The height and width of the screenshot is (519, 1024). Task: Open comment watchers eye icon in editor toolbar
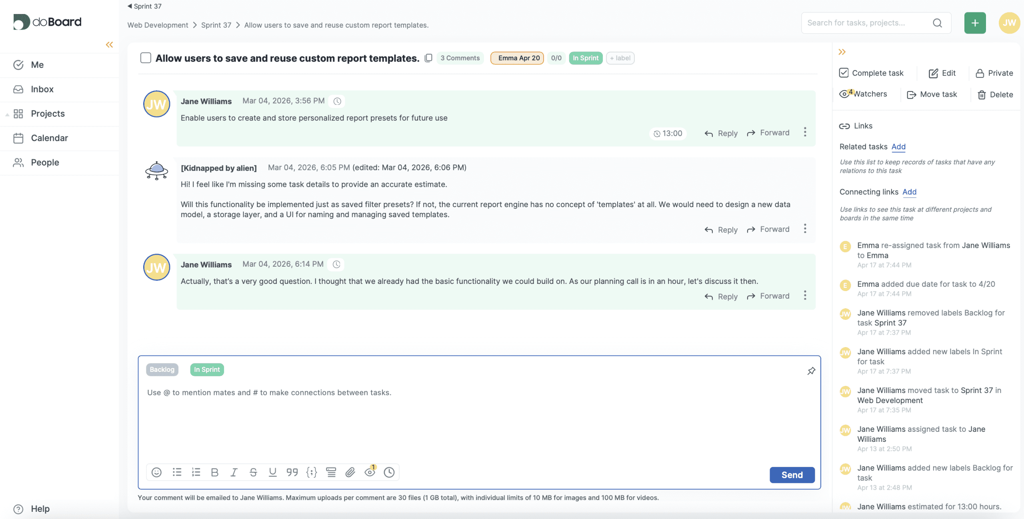point(370,472)
